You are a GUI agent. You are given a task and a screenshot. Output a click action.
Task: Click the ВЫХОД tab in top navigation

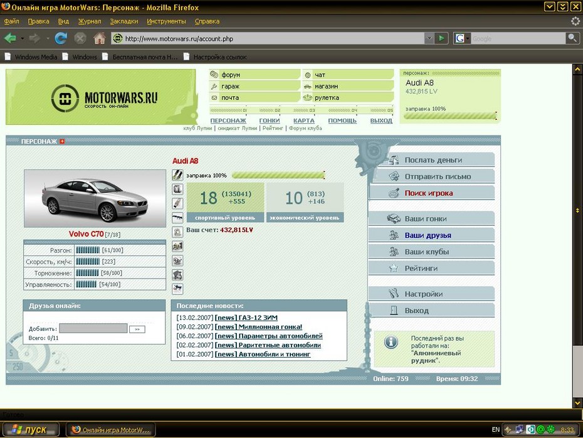(x=381, y=120)
